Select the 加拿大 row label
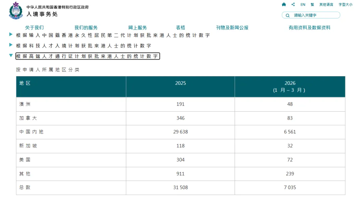 28,118
